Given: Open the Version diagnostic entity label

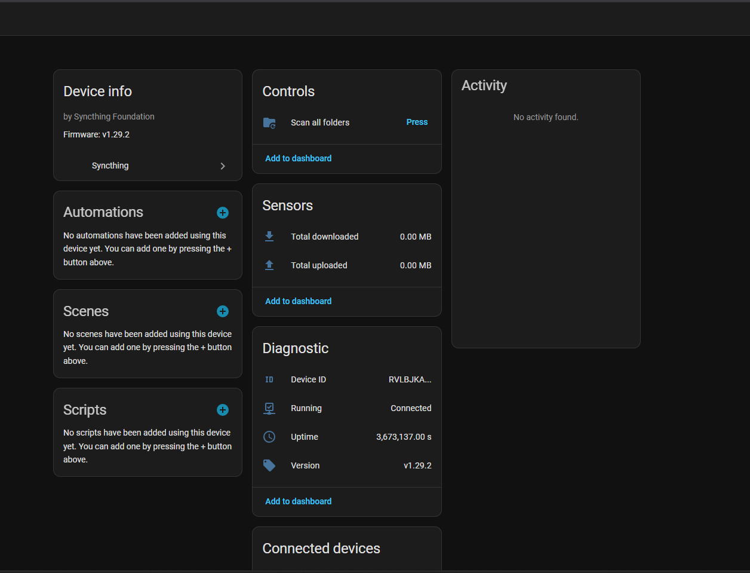Looking at the screenshot, I should tap(305, 465).
